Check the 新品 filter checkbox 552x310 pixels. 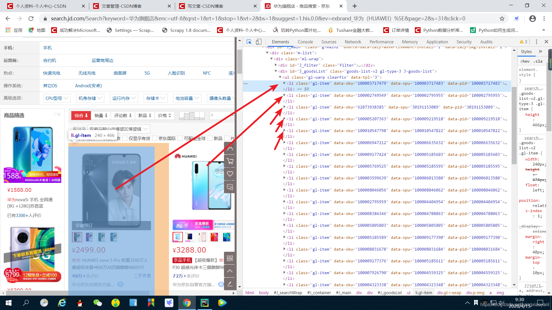210,138
